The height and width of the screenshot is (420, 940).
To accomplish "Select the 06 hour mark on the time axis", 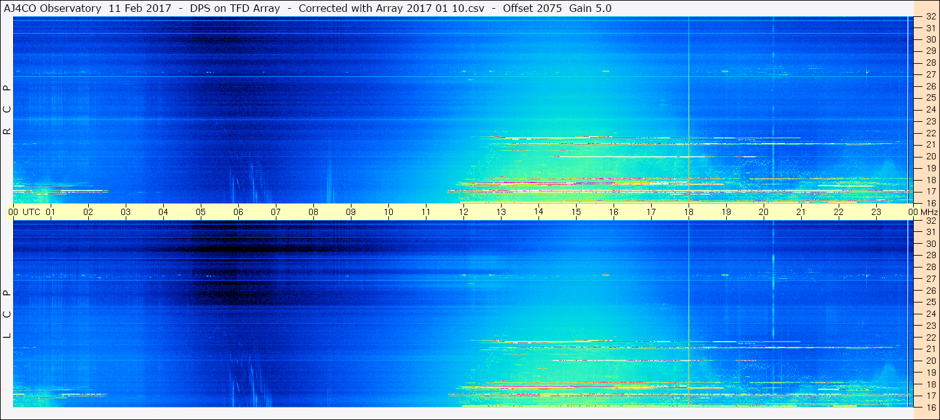I will click(238, 212).
